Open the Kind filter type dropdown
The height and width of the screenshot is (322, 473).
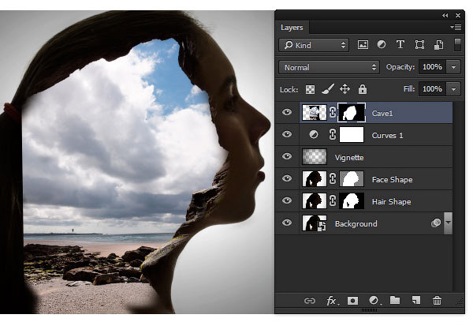point(314,45)
